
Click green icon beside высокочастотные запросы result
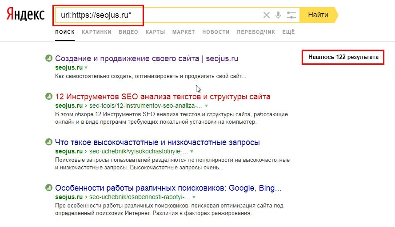48,142
